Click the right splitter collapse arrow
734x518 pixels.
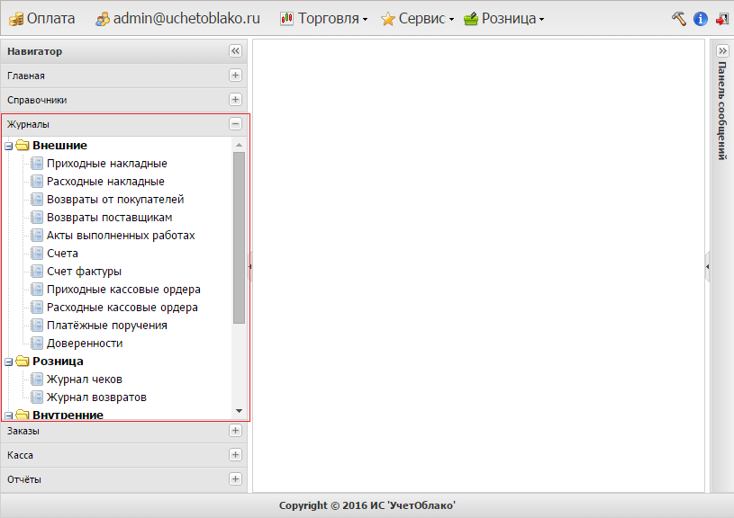[x=707, y=266]
